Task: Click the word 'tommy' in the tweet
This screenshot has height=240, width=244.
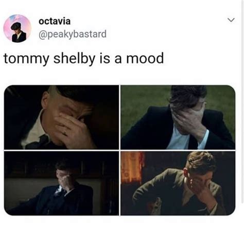Action: [x=26, y=59]
